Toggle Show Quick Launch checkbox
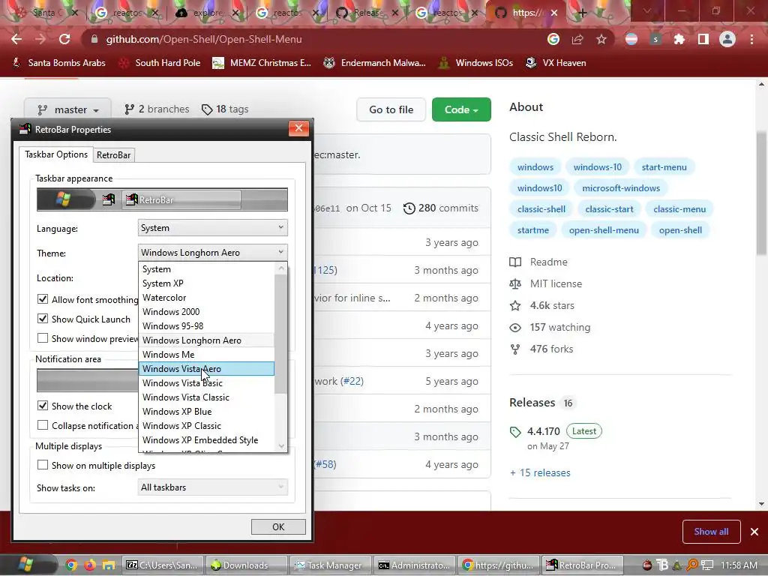Screen dimensions: 768x576 click(43, 319)
